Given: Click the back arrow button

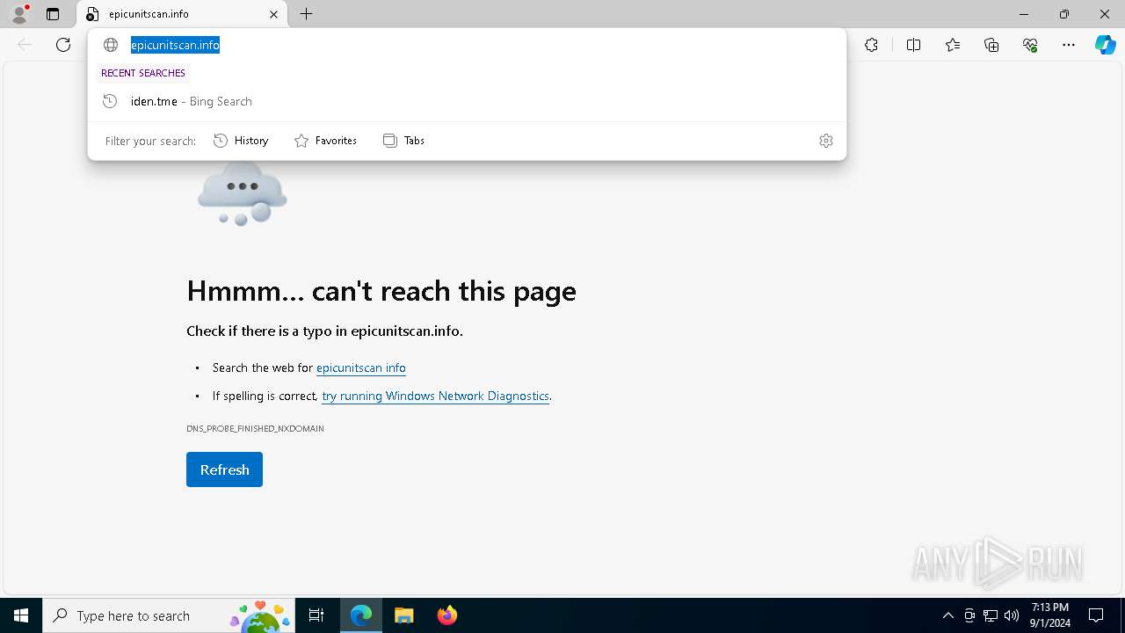Looking at the screenshot, I should point(25,45).
